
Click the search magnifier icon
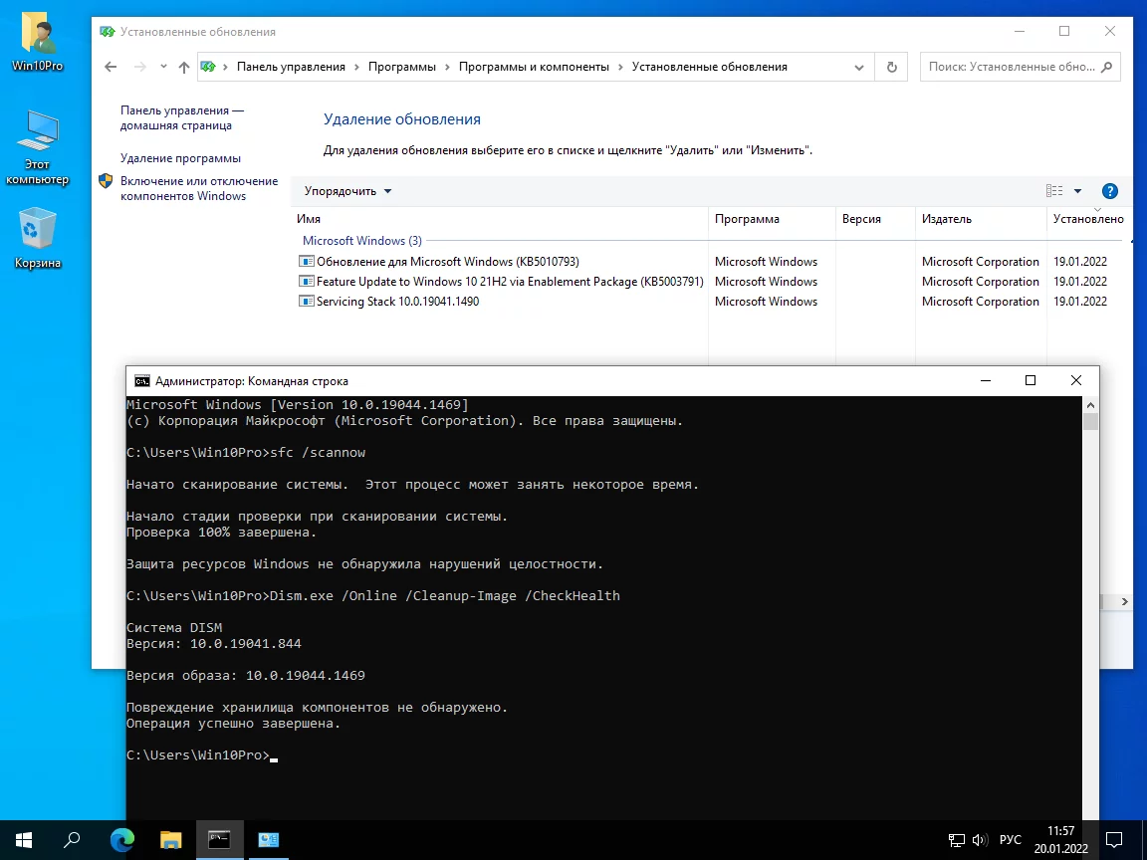[1107, 67]
